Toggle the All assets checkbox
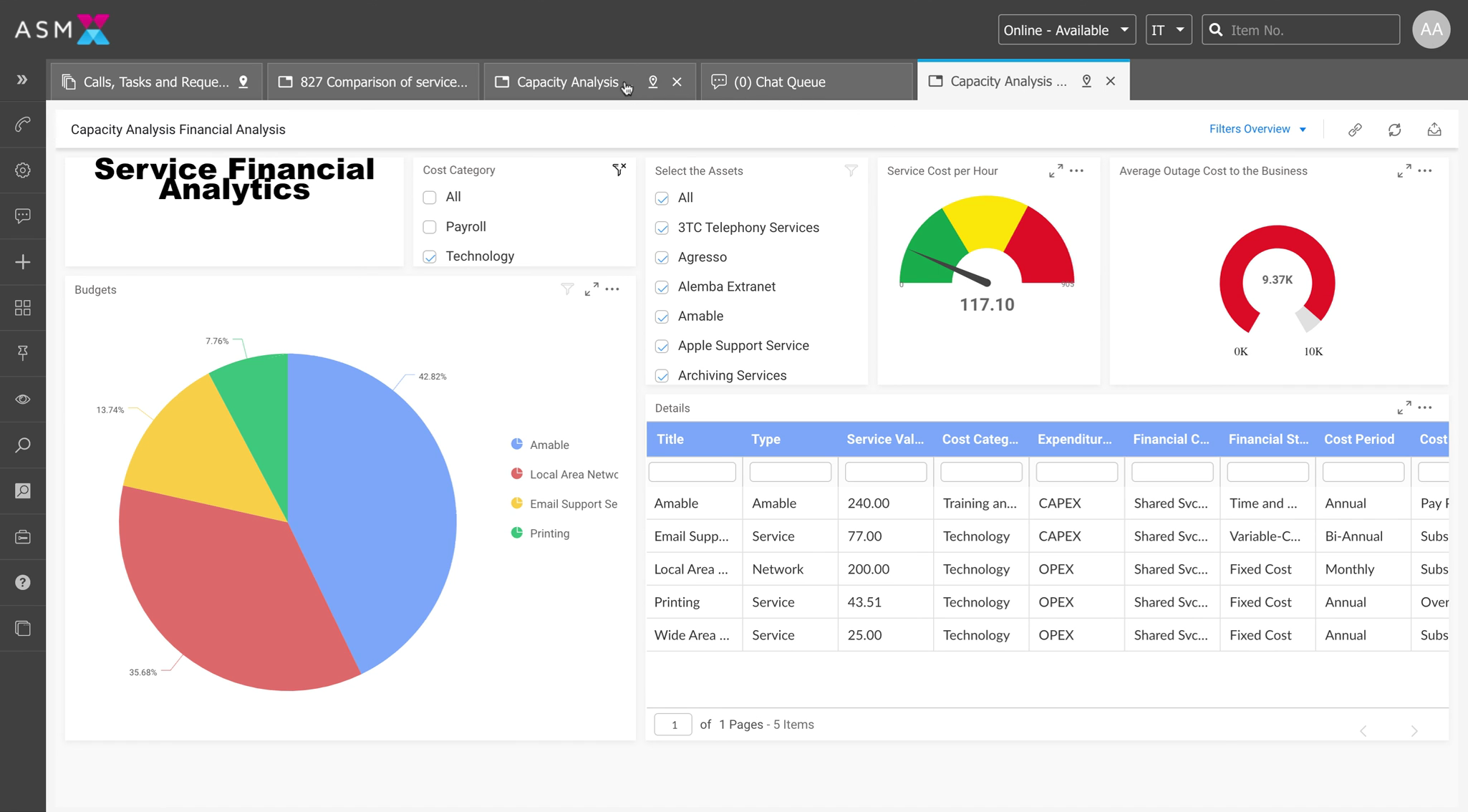The height and width of the screenshot is (812, 1468). (x=662, y=198)
